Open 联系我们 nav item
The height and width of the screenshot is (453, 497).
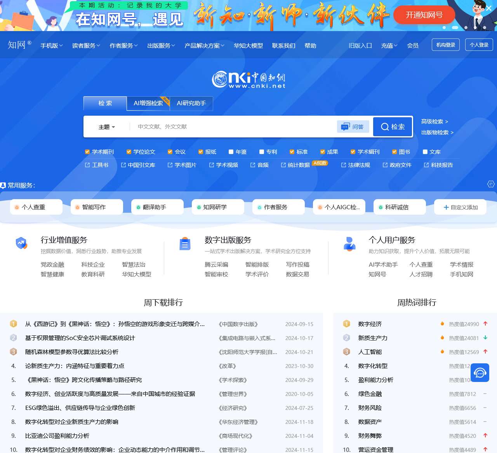click(284, 45)
